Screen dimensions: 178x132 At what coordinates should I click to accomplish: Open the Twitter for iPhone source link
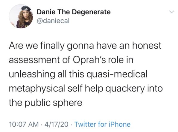pos(102,124)
